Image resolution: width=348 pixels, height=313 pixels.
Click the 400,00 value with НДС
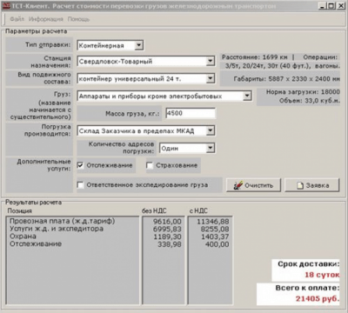click(217, 244)
